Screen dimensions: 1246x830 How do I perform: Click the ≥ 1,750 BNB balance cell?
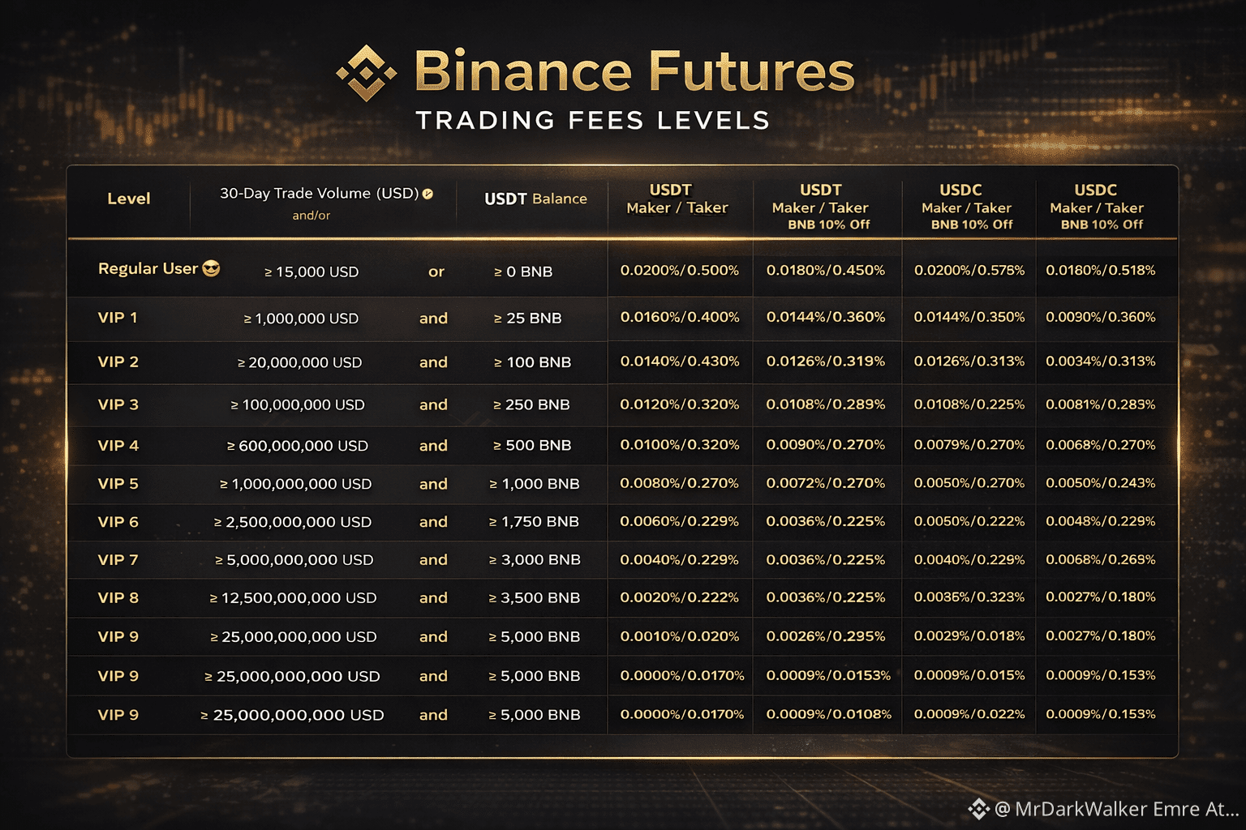[x=534, y=522]
